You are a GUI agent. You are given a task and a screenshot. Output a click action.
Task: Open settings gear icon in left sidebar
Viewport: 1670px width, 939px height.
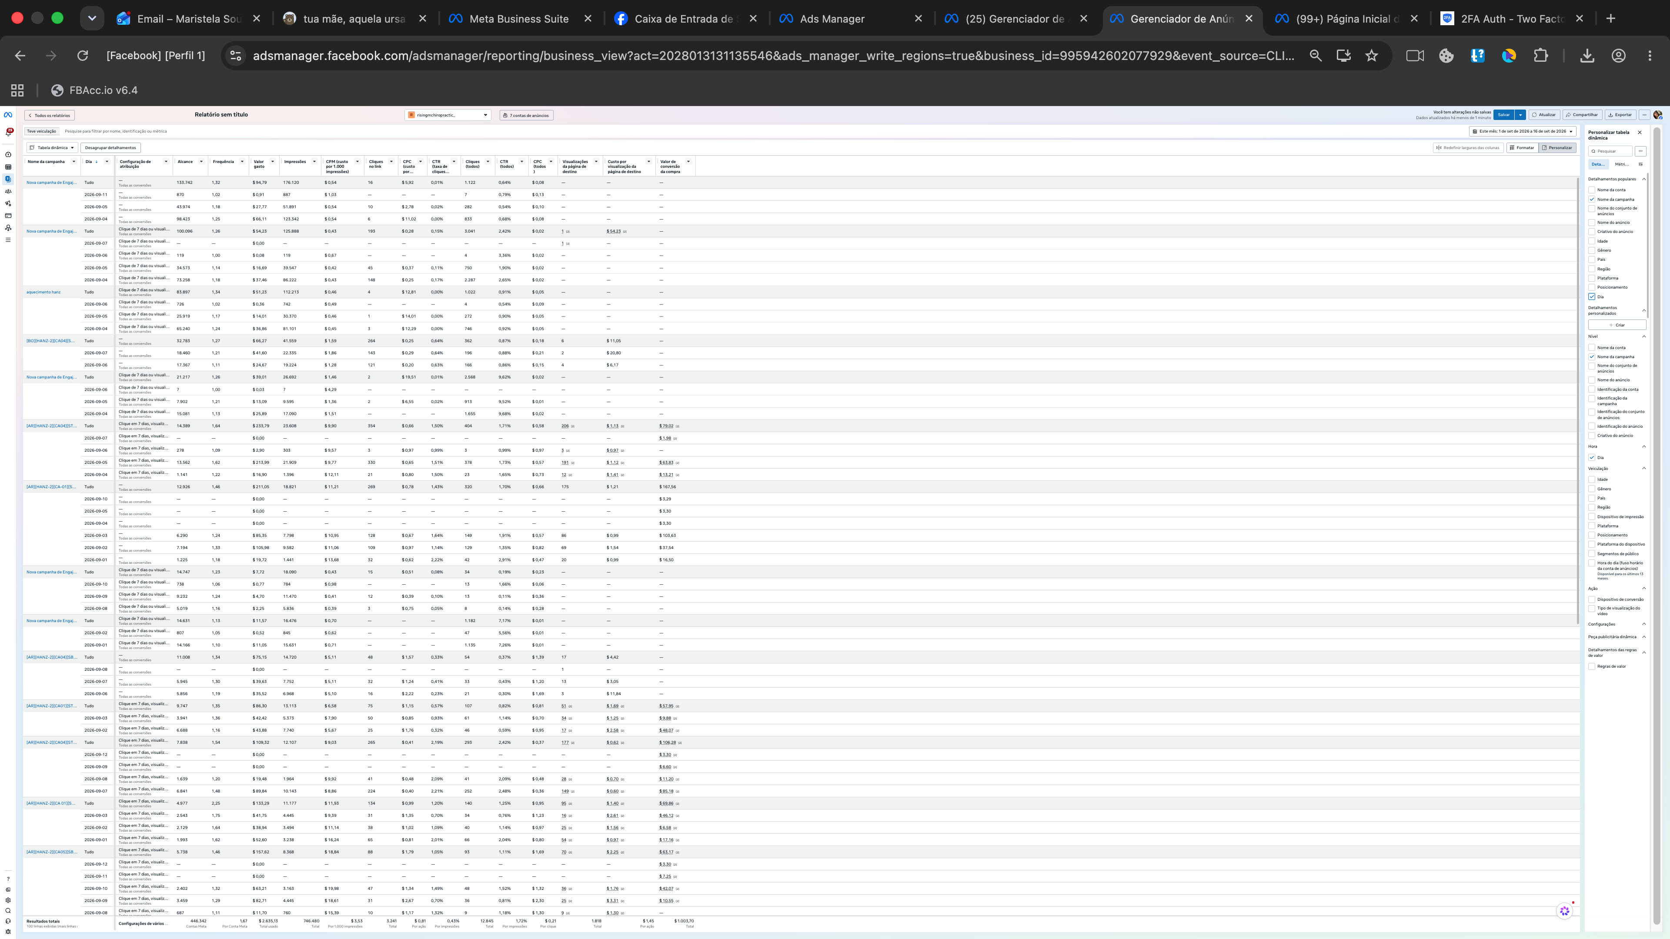click(8, 900)
